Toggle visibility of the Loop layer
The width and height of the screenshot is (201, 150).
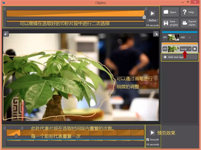coord(164,49)
